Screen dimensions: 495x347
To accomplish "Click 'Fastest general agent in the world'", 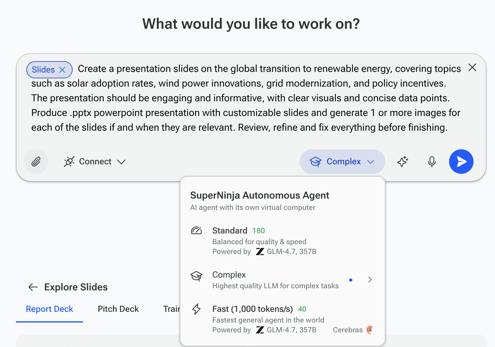I will click(268, 320).
